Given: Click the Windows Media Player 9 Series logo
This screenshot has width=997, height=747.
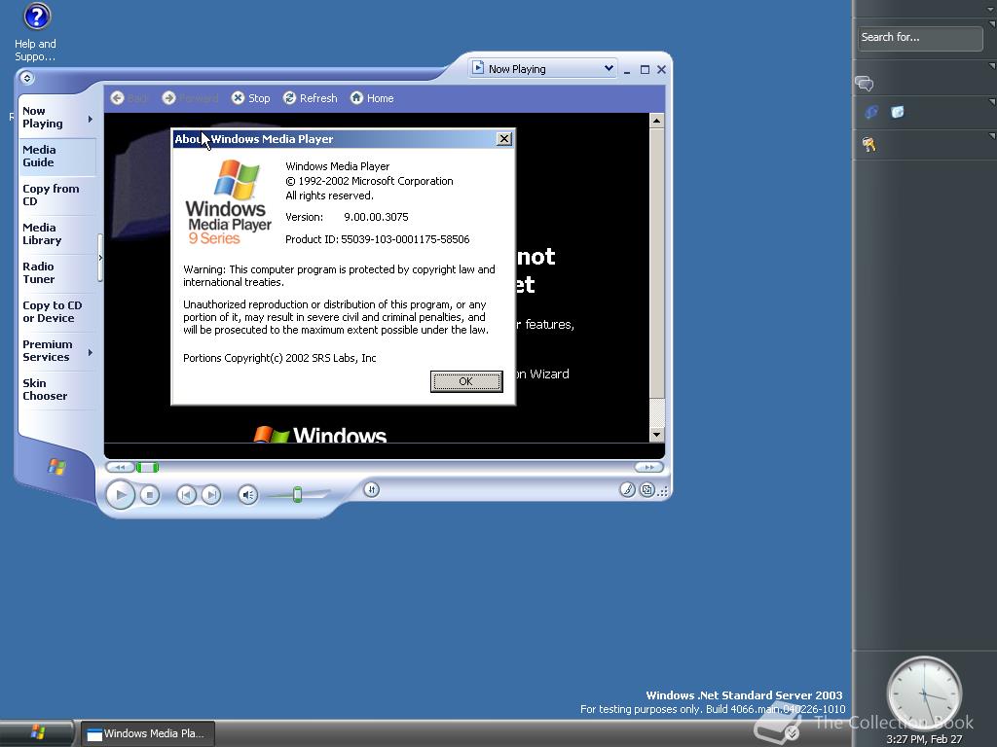Looking at the screenshot, I should tap(228, 202).
